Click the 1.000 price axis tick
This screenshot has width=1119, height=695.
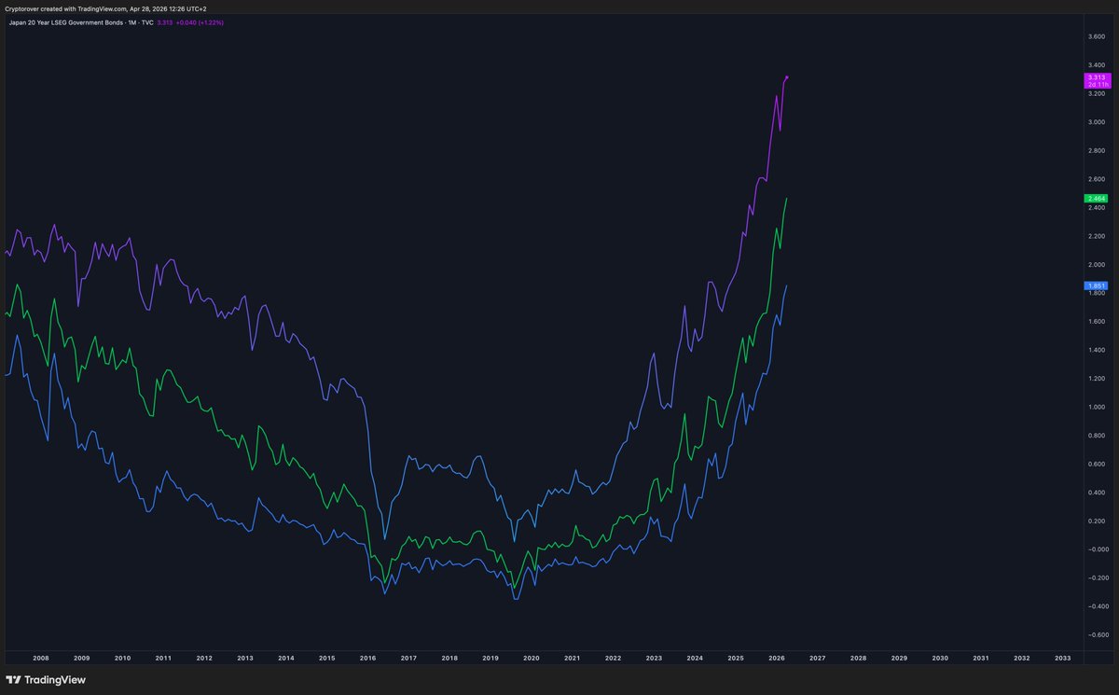click(1097, 407)
